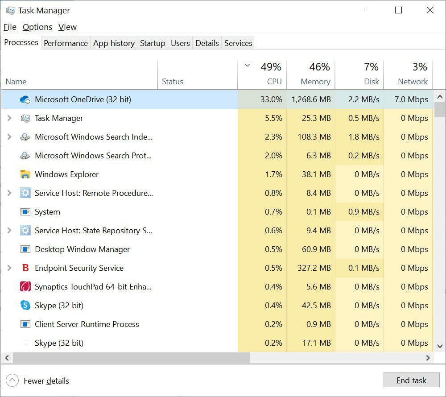446x397 pixels.
Task: Click the Microsoft OneDrive cloud icon
Action: [25, 99]
